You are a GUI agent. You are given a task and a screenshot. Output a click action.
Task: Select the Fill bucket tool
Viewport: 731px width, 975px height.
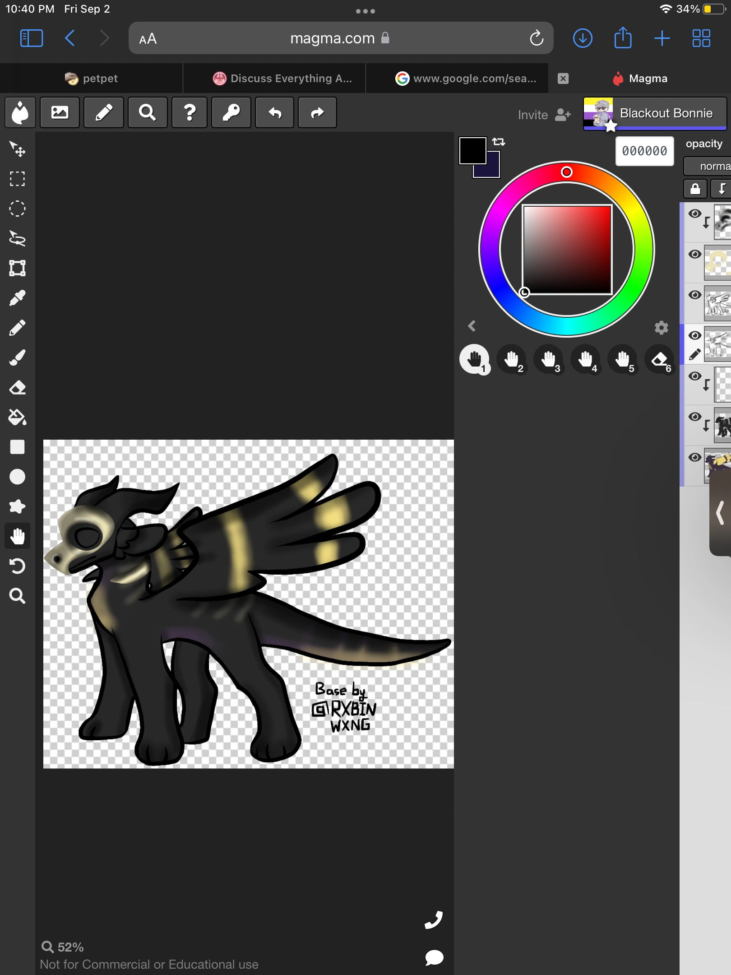[x=18, y=418]
